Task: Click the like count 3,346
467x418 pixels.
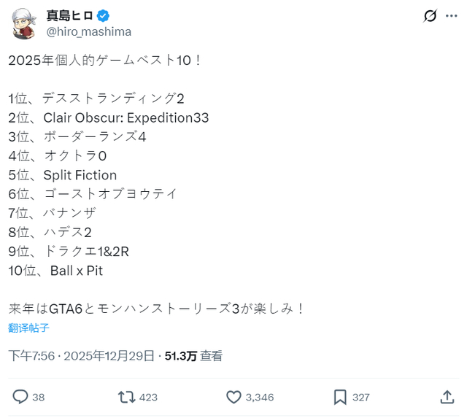Action: pyautogui.click(x=260, y=398)
